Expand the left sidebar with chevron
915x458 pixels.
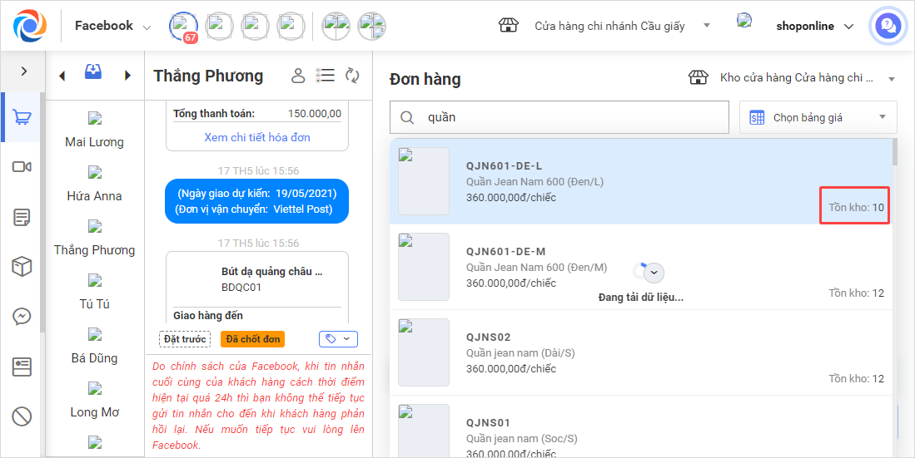coord(23,71)
